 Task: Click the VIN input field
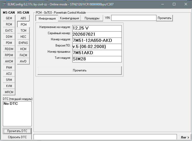pyautogui.click(x=134, y=18)
